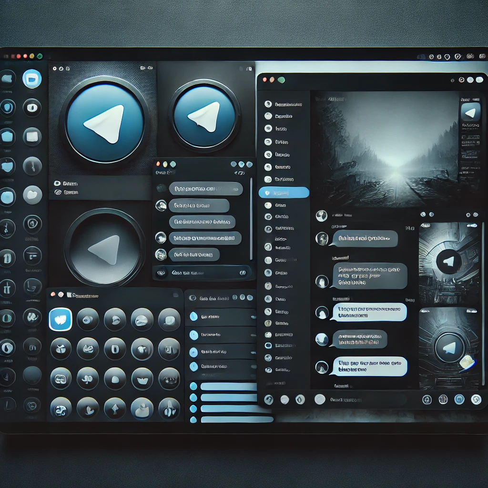Click the vertical scrollbar in small chat window
The image size is (488, 488).
(x=251, y=218)
